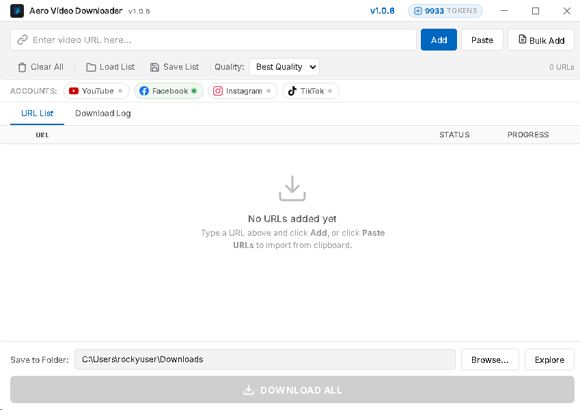Click the YouTube logo icon
Image resolution: width=580 pixels, height=410 pixels.
[74, 91]
